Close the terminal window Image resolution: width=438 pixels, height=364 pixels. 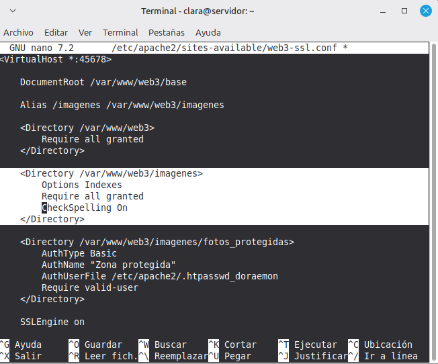tap(426, 11)
